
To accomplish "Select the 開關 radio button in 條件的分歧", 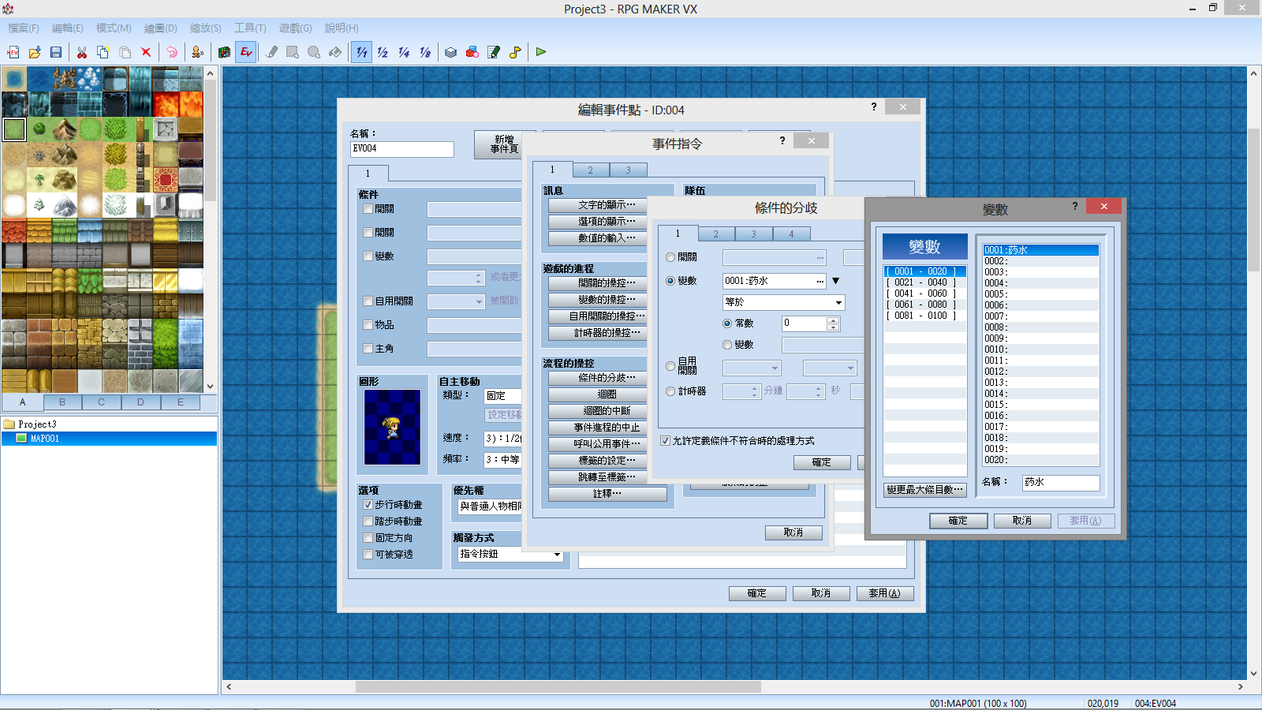I will click(x=670, y=257).
